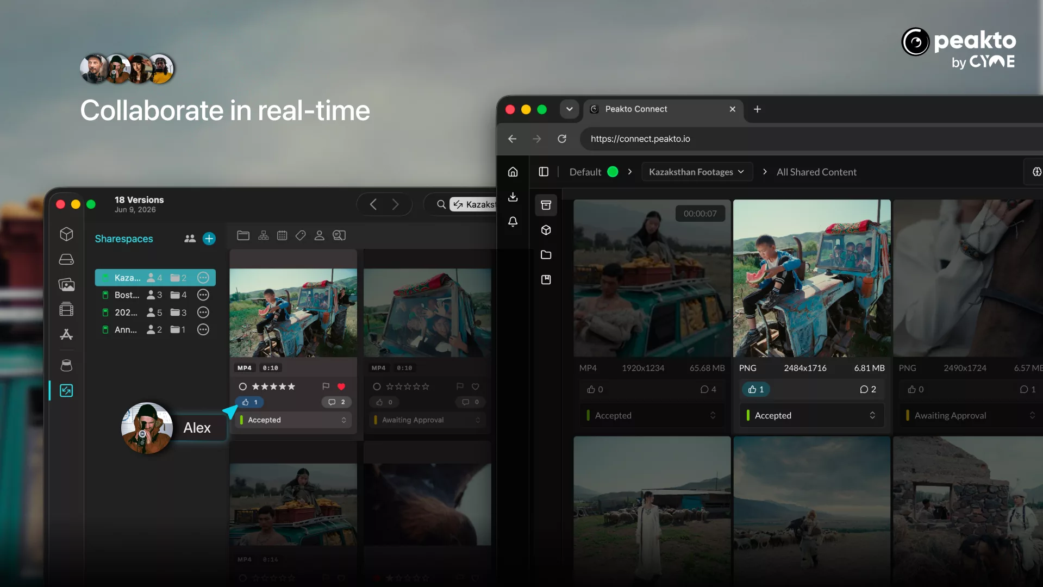The height and width of the screenshot is (587, 1043).
Task: Click All Shared Content breadcrumb
Action: 816,172
